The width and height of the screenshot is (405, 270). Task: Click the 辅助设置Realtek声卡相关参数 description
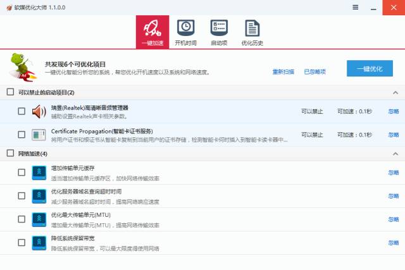pos(89,116)
